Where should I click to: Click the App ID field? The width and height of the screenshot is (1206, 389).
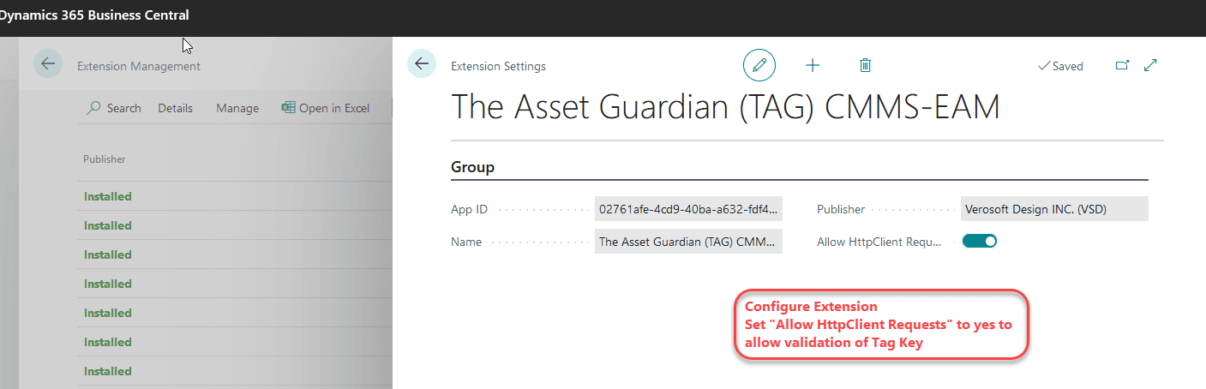[x=688, y=209]
